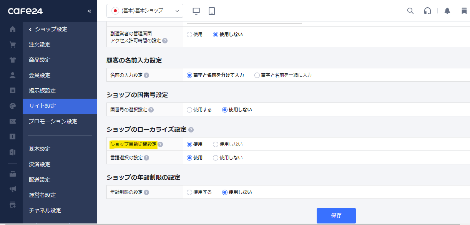Open the shopping cart orders icon
Screen dimensions: 470x225
13,45
